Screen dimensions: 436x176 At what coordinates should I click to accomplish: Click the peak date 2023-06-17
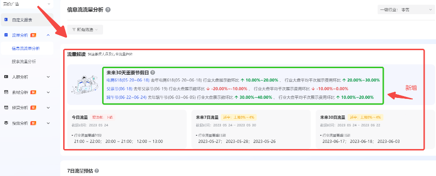pyautogui.click(x=334, y=141)
